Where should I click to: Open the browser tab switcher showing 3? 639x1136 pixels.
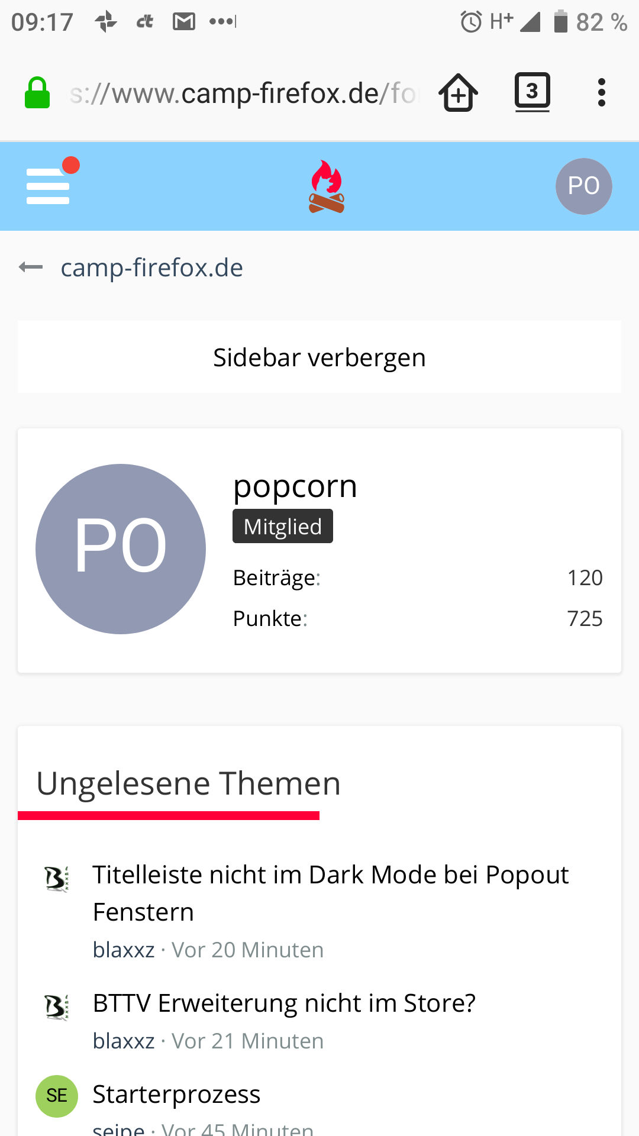(532, 92)
